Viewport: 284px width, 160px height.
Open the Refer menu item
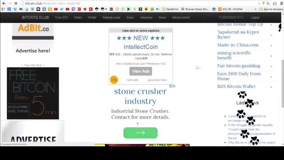78,17
